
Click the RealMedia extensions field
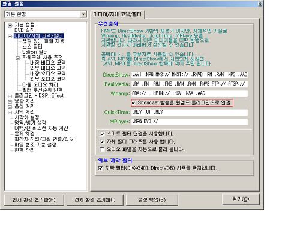[190, 84]
